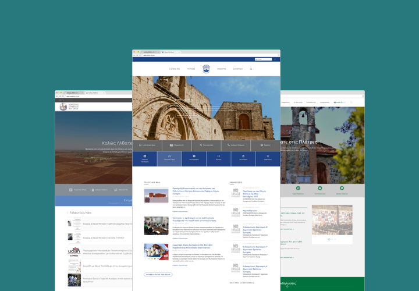Viewport: 419px width, 291px height.
Task: Open 'ΚΗΔΕΙΑ ΑΓΝΟΟΥΜΕΝΟΥ ΓΕΩΡΓΙΟΥ ΑΝΔΡΕΑ' row in left window
Action: (x=100, y=223)
